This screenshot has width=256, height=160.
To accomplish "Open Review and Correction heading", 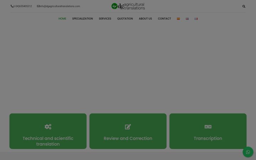I will [128, 138].
